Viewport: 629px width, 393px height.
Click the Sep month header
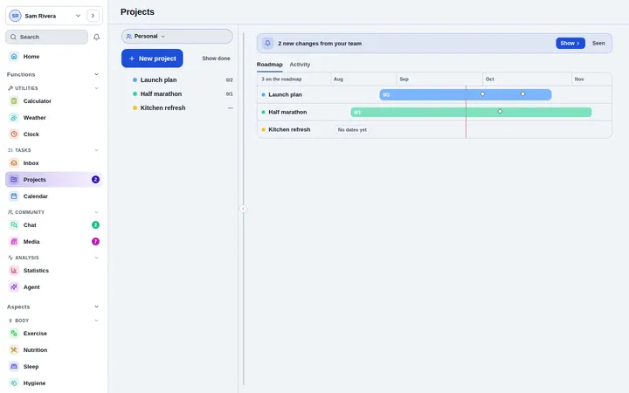[x=404, y=79]
